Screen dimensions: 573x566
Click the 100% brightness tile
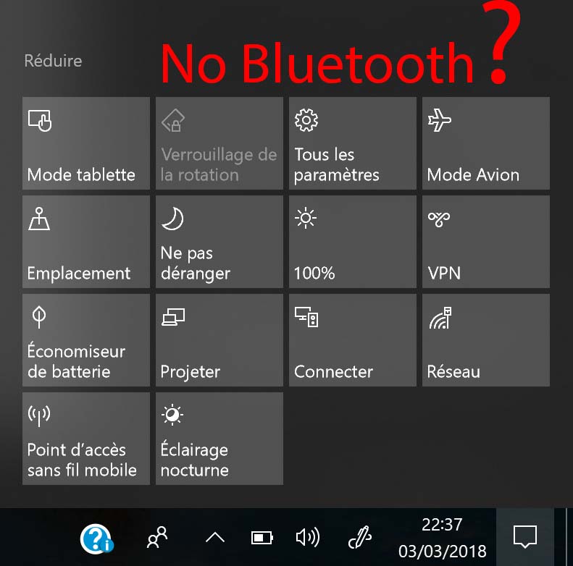coord(353,242)
